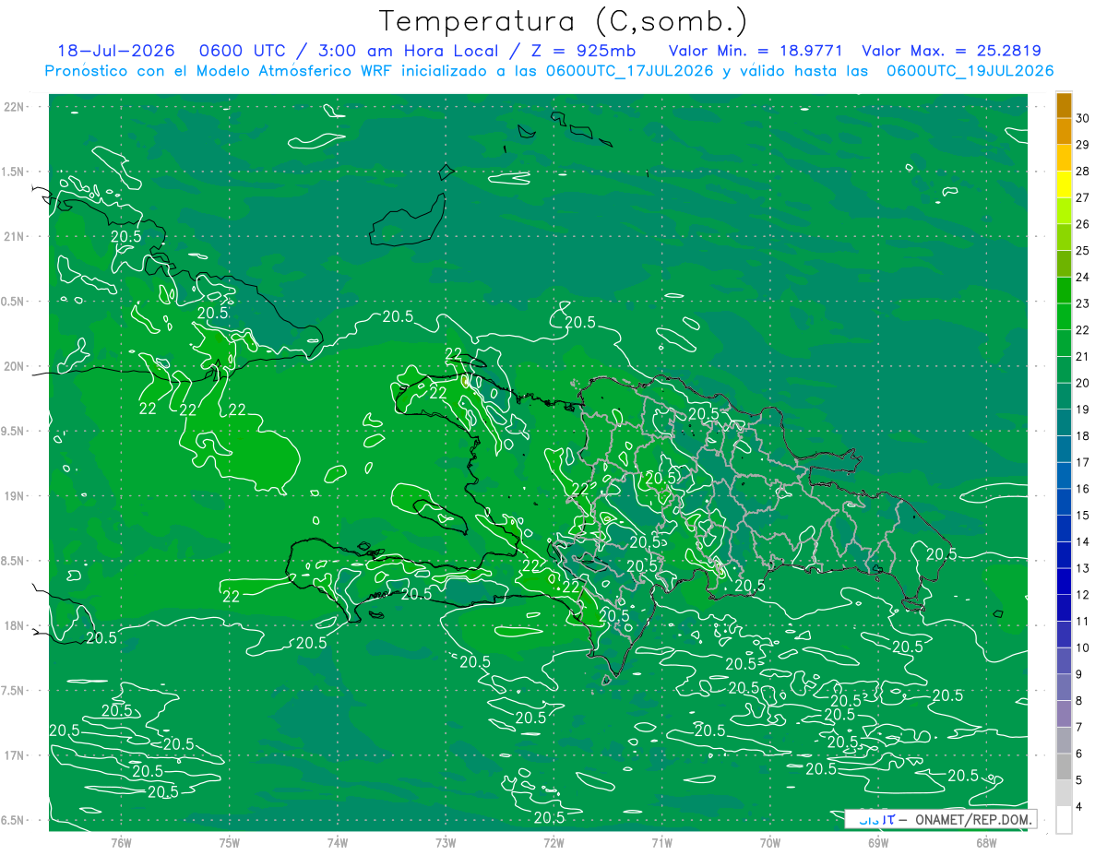
Task: Click the gray colorbar segment between 5 and 6
Action: click(1064, 766)
